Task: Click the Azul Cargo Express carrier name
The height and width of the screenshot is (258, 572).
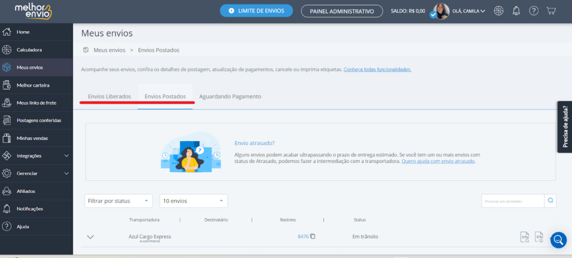Action: tap(150, 236)
